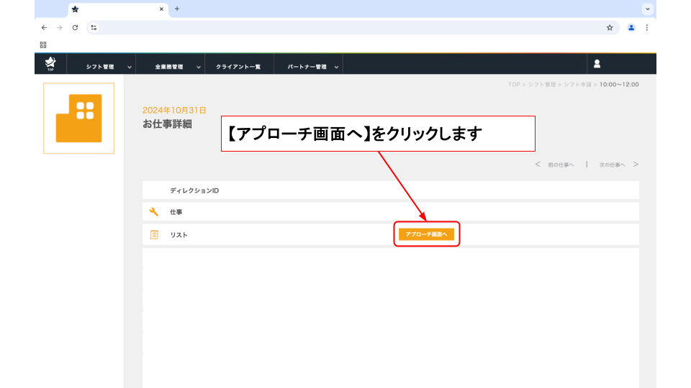The image size is (691, 388).
Task: Go to 前の仕事へ previous job link
Action: click(x=555, y=165)
